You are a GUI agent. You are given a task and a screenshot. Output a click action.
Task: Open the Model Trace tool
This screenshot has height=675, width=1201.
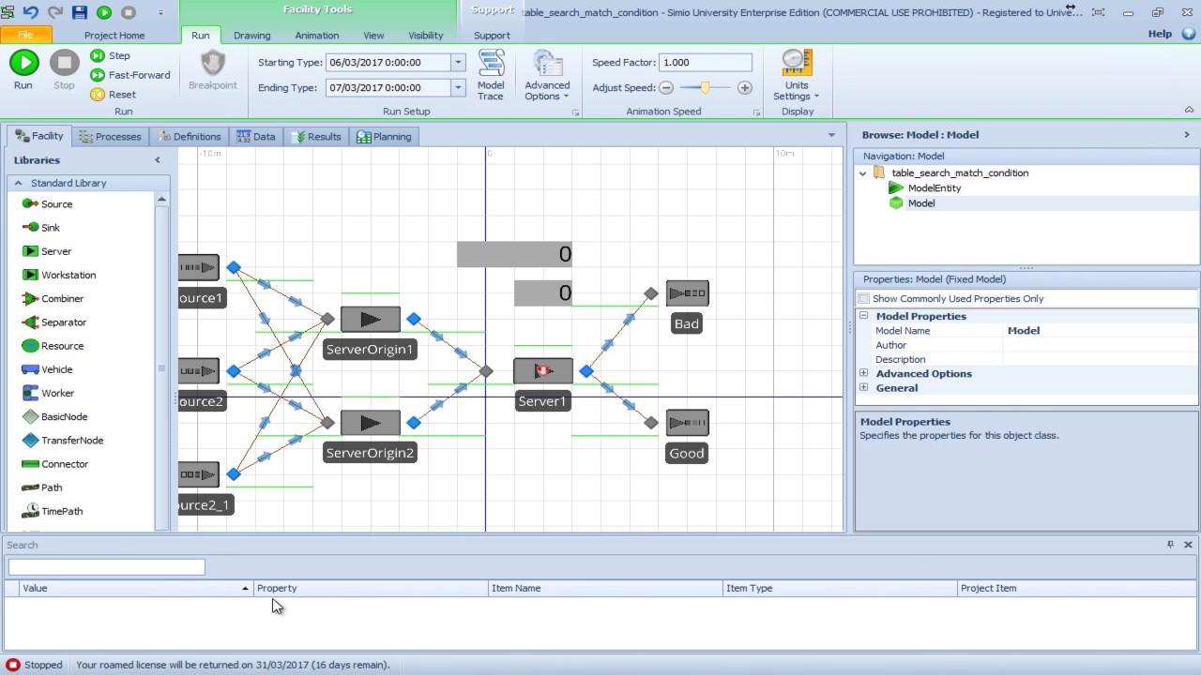[x=491, y=75]
